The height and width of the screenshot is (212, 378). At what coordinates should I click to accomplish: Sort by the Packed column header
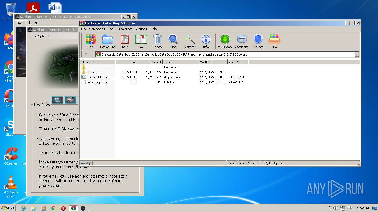(151, 62)
